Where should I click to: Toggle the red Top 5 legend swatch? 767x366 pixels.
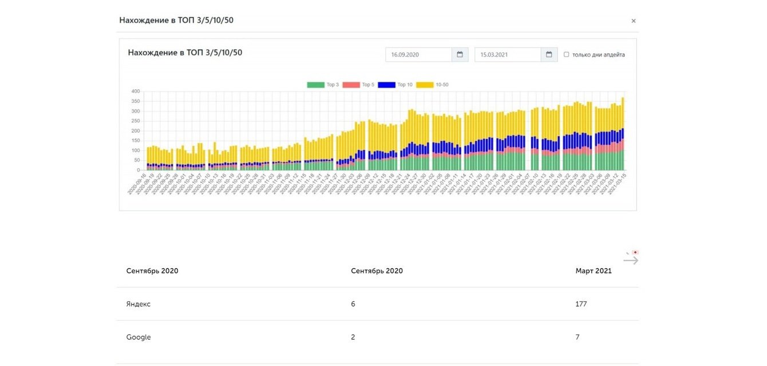point(351,85)
